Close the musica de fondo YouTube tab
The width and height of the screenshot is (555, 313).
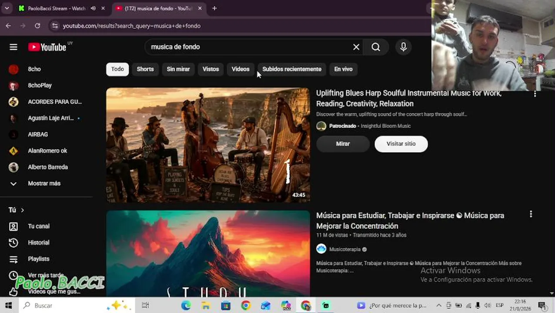tap(200, 8)
